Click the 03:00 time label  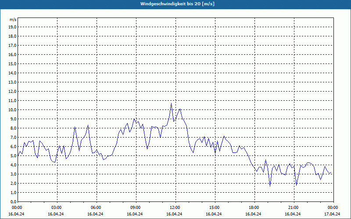[x=57, y=208]
